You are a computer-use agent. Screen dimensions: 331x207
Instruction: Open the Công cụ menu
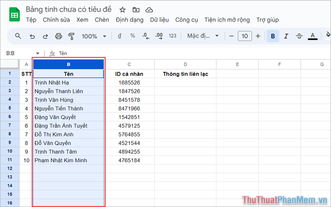187,20
